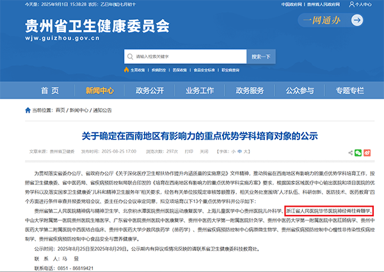Open 业务工作 navigation menu
Image resolution: width=384 pixels, height=272 pixels.
[x=198, y=90]
